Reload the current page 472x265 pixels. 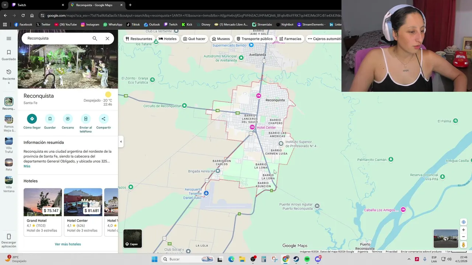click(x=23, y=15)
